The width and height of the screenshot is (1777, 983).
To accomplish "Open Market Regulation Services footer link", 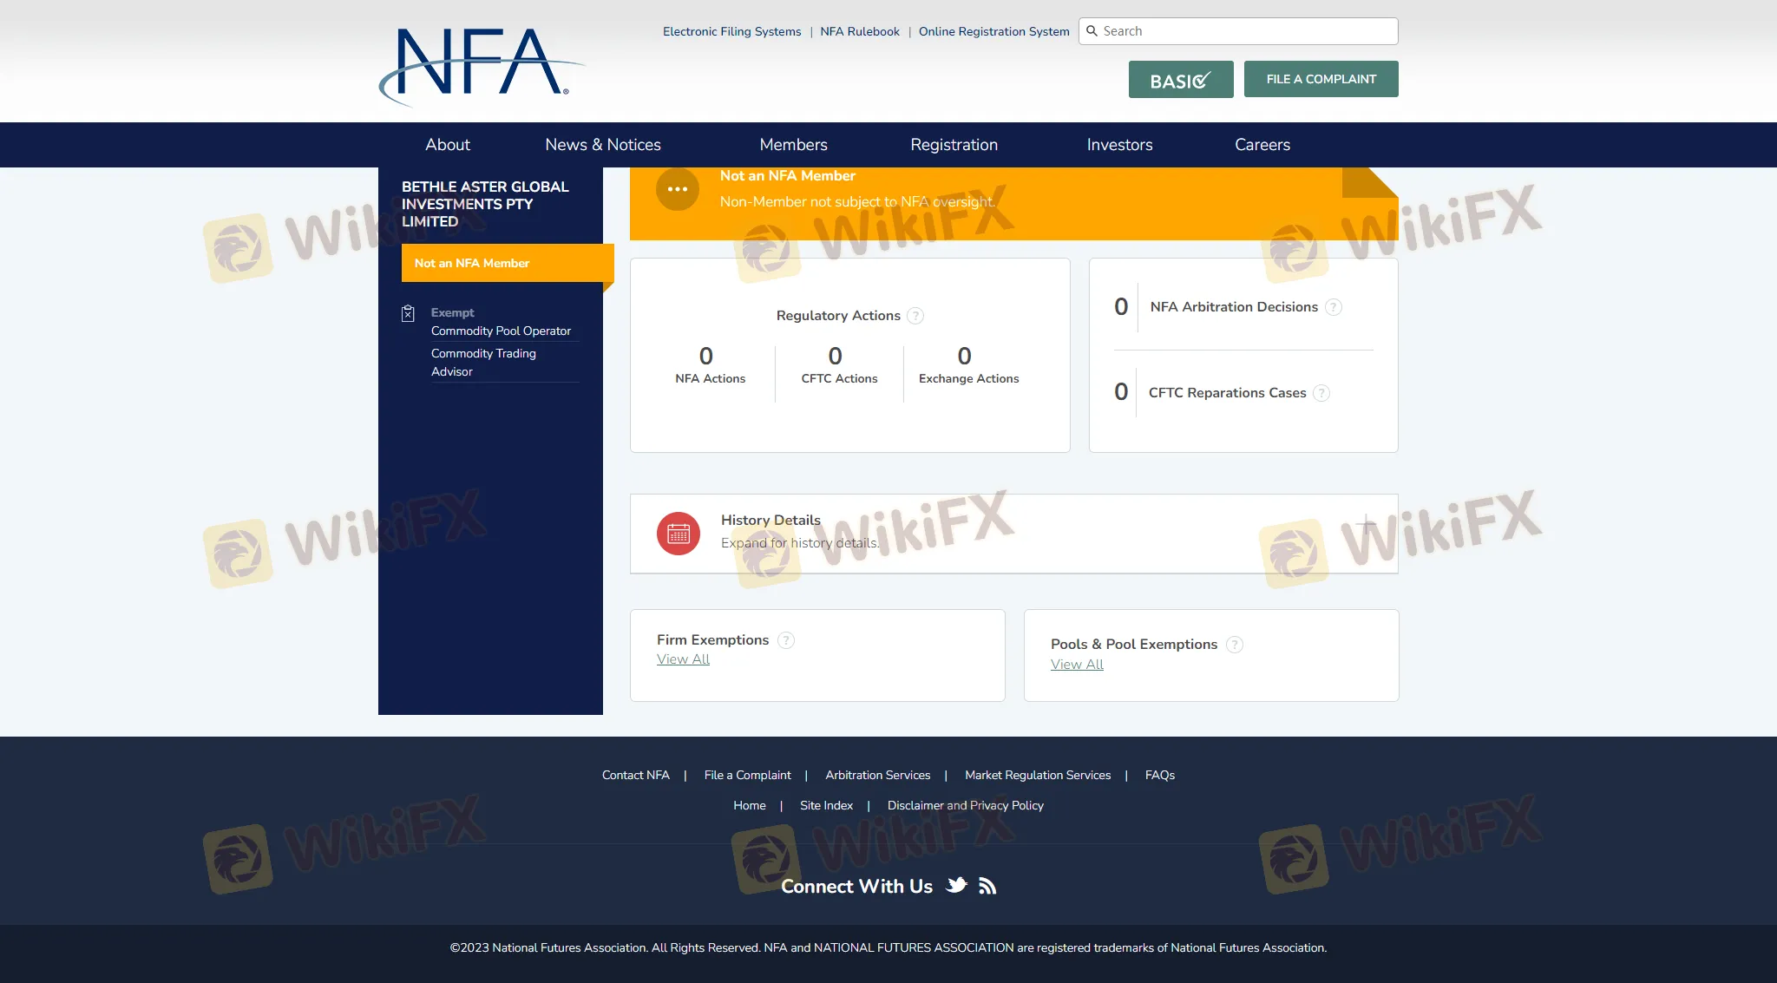I will coord(1038,775).
